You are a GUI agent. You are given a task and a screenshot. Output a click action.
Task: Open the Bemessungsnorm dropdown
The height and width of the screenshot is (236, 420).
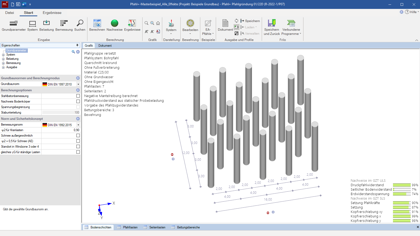point(78,125)
